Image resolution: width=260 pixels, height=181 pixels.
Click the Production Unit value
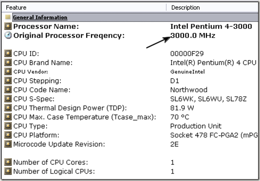pyautogui.click(x=196, y=126)
